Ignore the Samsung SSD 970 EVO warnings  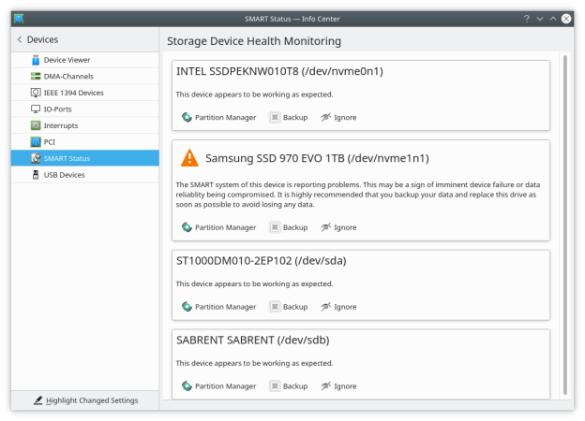tap(338, 227)
